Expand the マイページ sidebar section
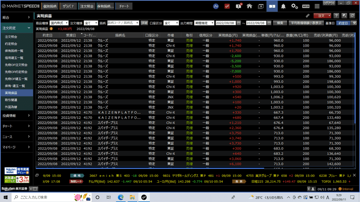 point(16,147)
